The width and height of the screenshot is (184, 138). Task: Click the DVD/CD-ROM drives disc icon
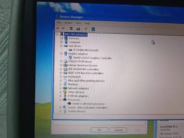tap(65, 61)
